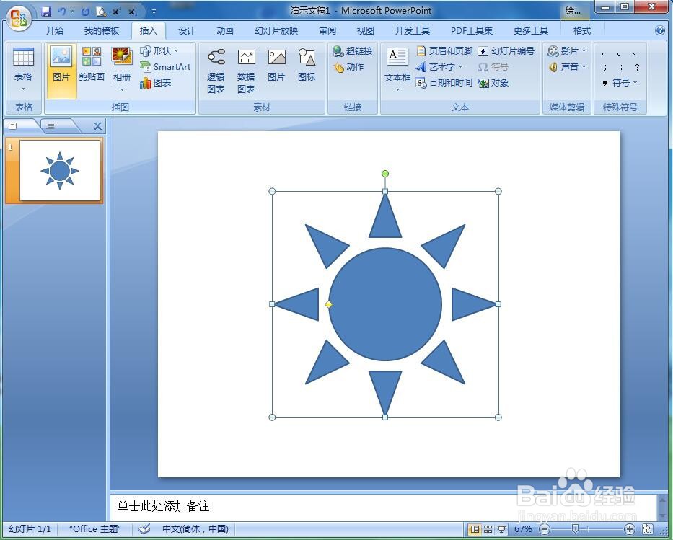Insert a hyperlink (超链接)
The height and width of the screenshot is (540, 673).
point(353,50)
